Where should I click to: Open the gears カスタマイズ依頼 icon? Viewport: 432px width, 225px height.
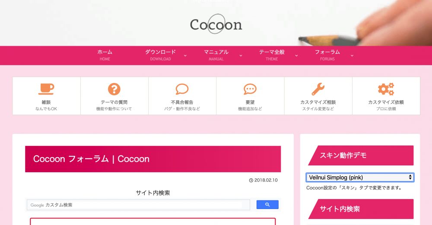point(386,89)
